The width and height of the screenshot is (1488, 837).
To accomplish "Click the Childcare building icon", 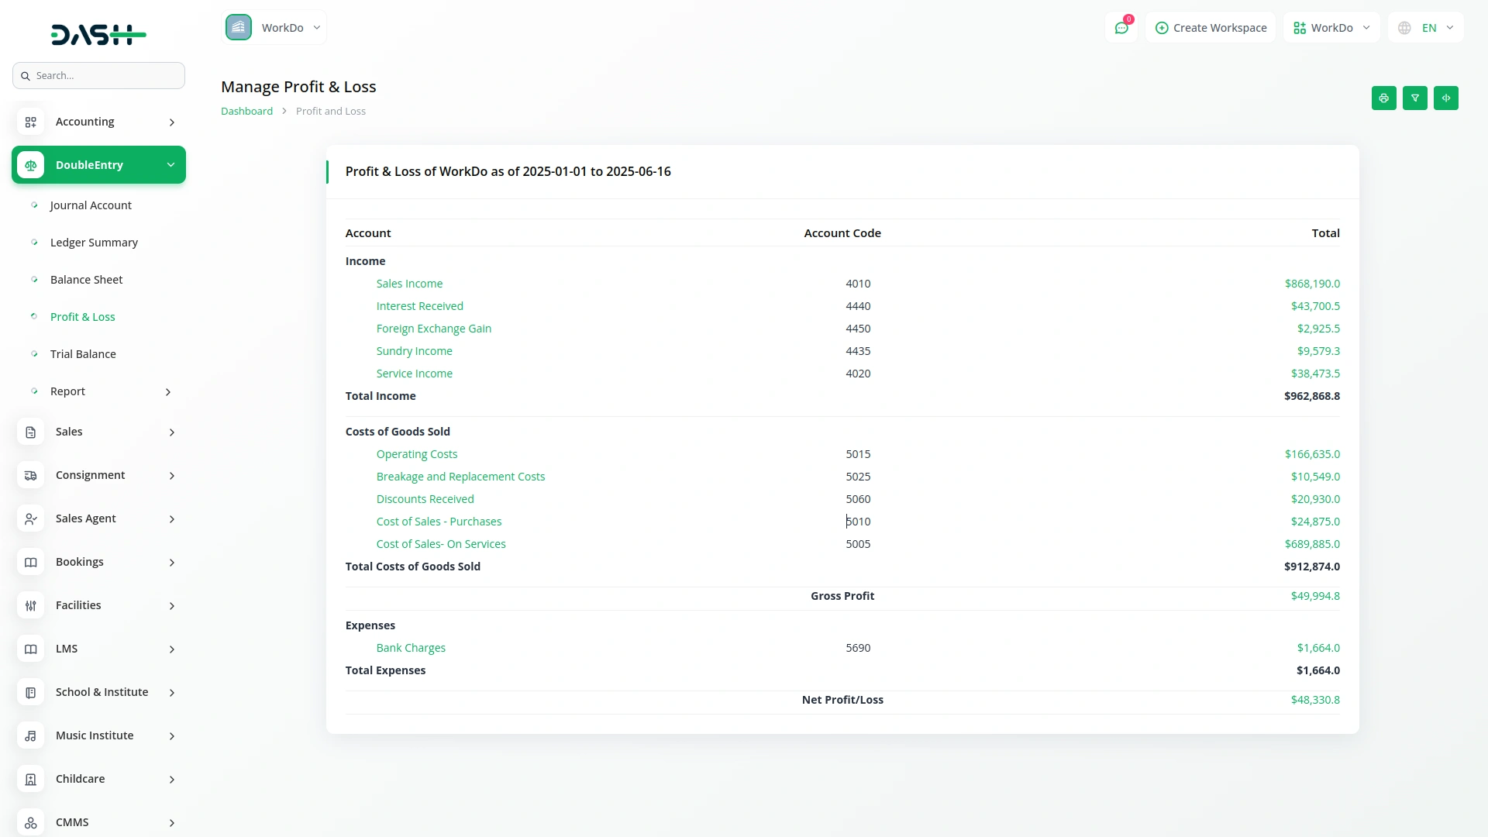I will coord(30,780).
